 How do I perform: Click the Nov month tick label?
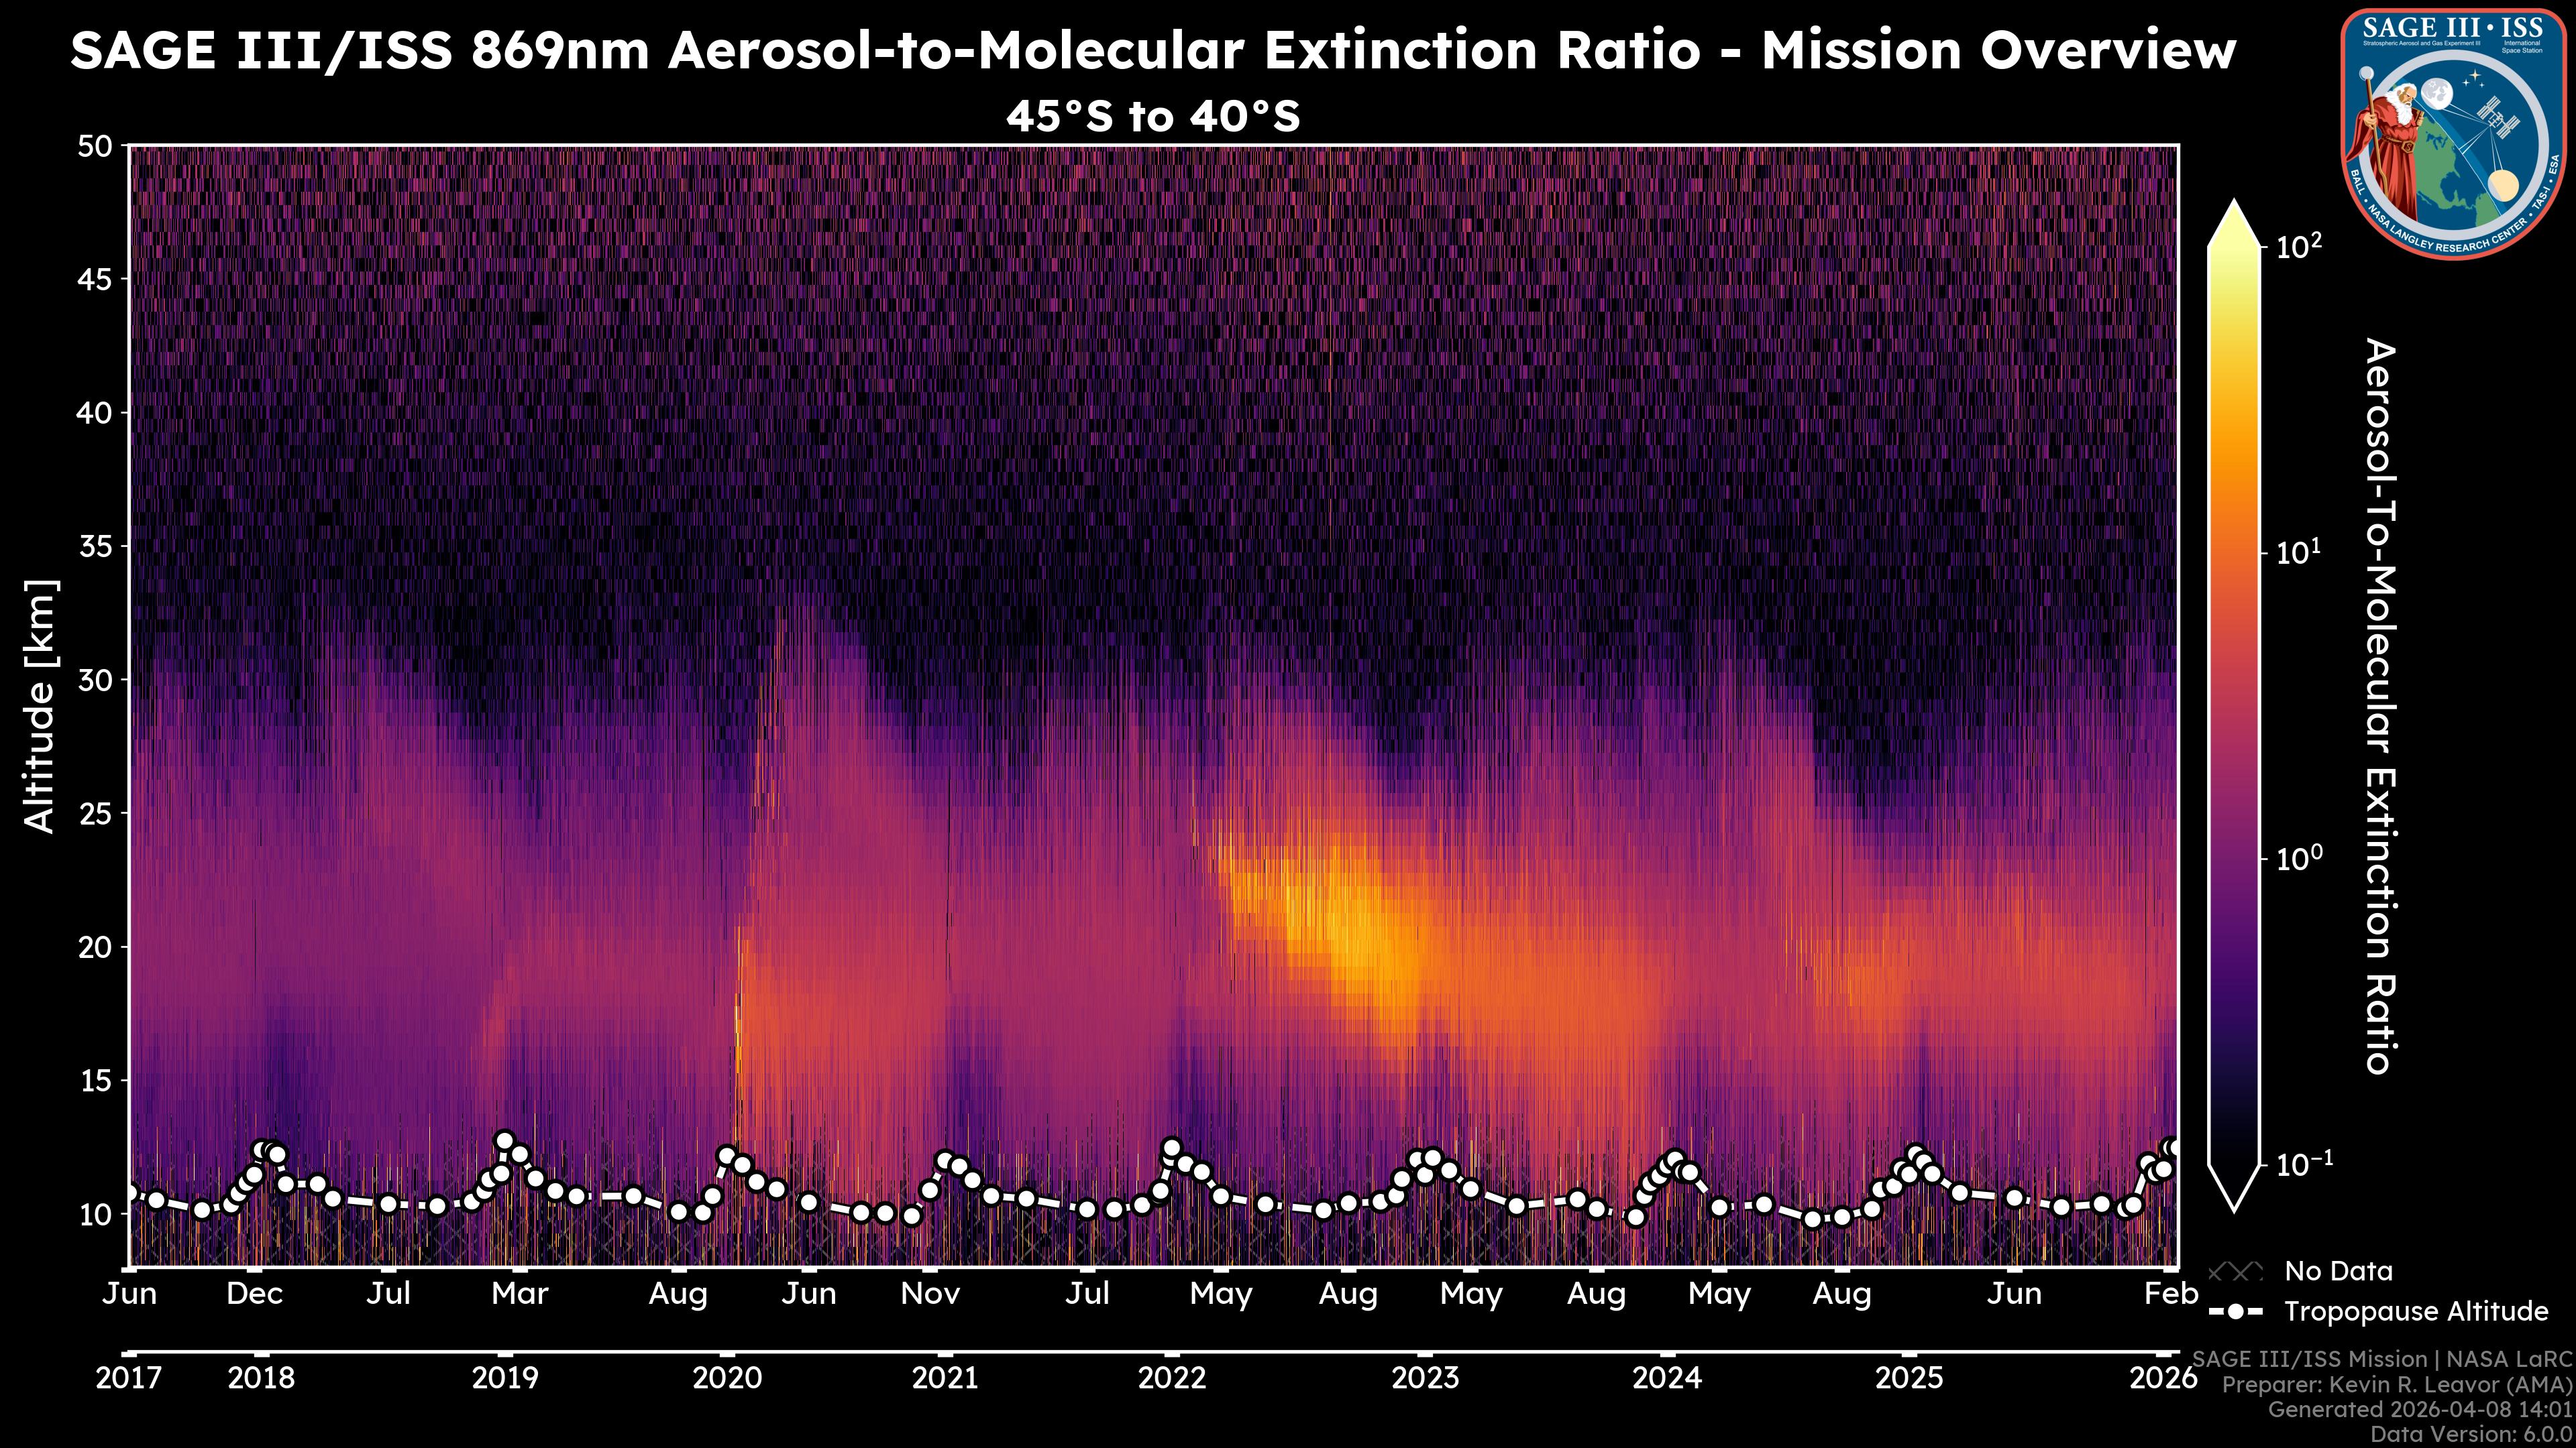[x=930, y=1294]
